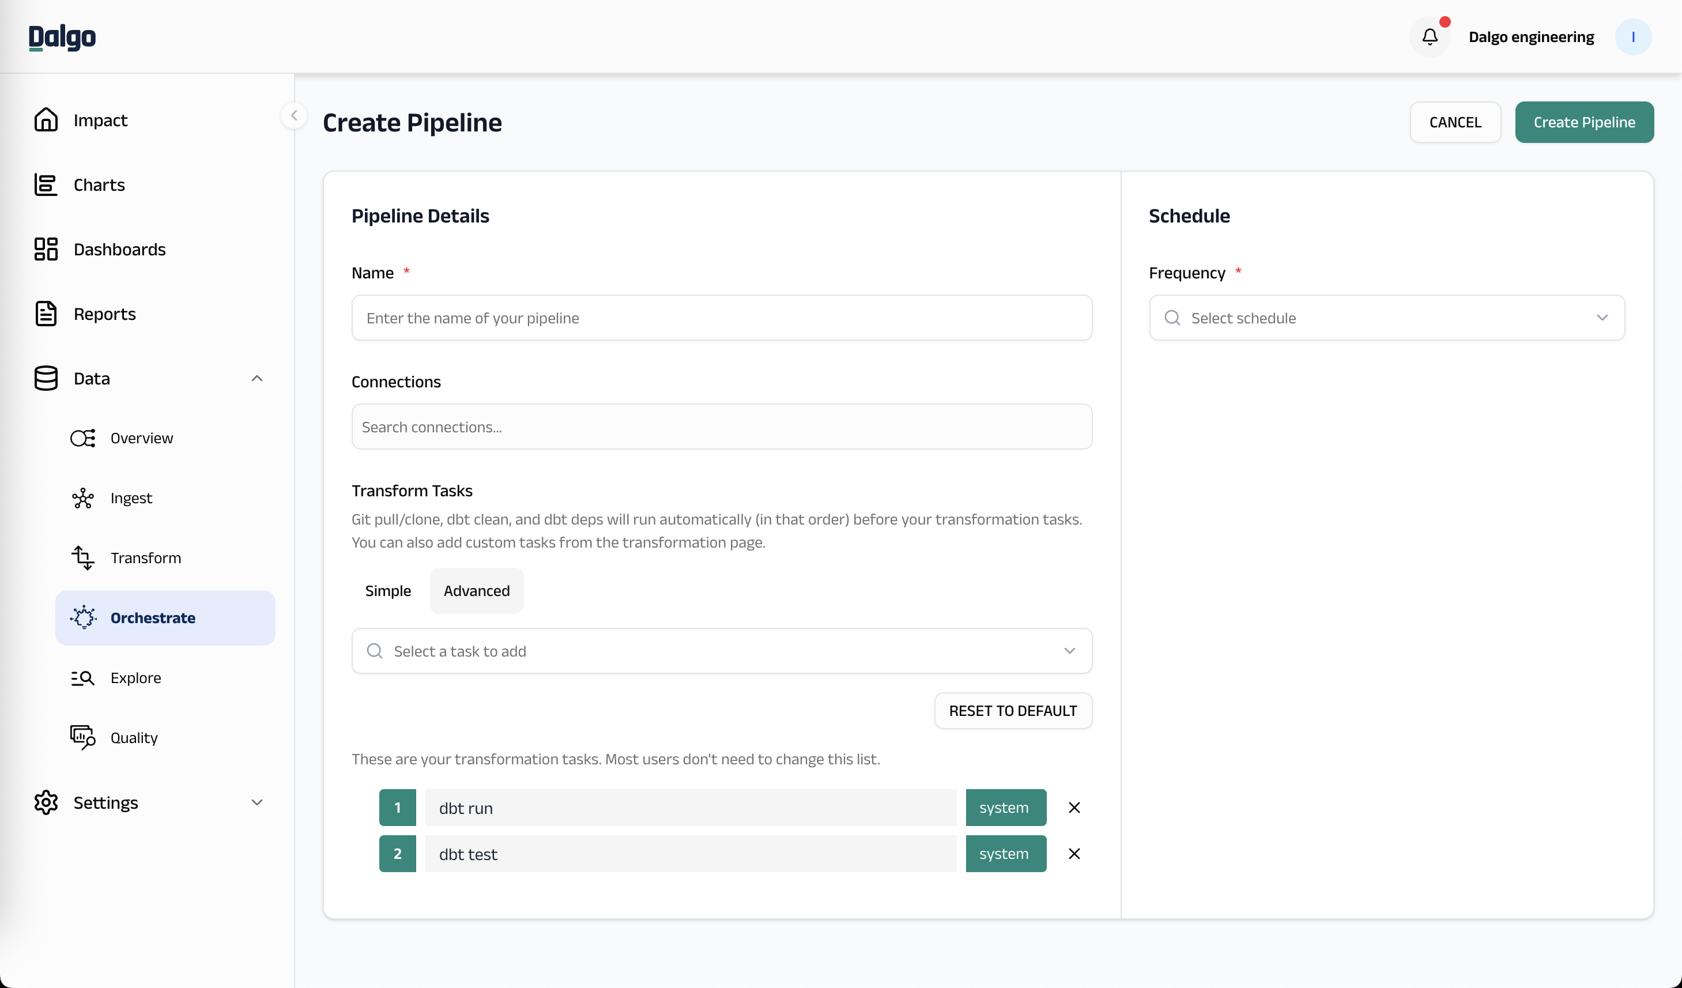Image resolution: width=1682 pixels, height=988 pixels.
Task: Switch to Simple transform tasks mode
Action: 388,591
